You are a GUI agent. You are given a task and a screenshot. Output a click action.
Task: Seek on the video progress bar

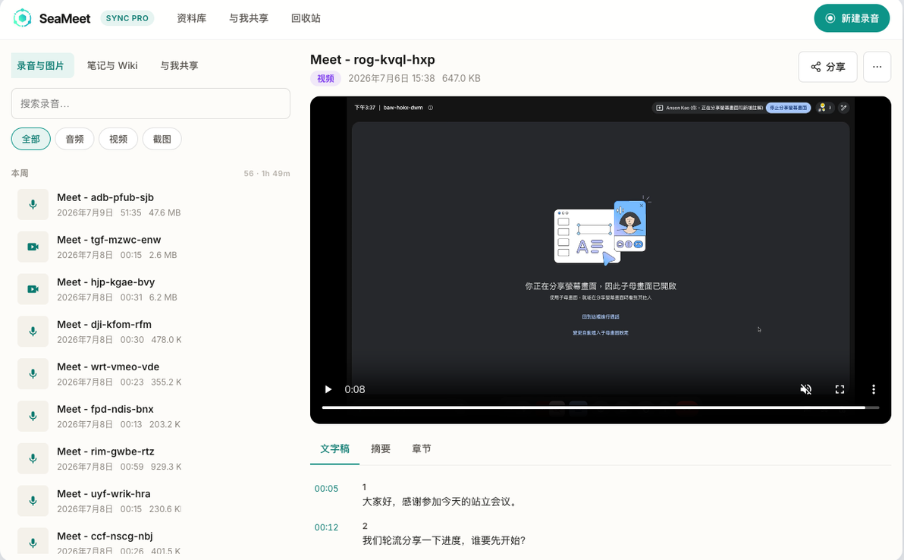point(600,407)
